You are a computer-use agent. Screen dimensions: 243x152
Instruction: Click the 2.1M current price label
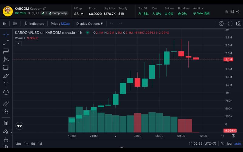[228, 59]
